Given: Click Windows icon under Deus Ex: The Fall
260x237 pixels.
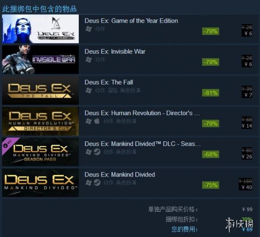Looking at the screenshot, I should [x=89, y=90].
